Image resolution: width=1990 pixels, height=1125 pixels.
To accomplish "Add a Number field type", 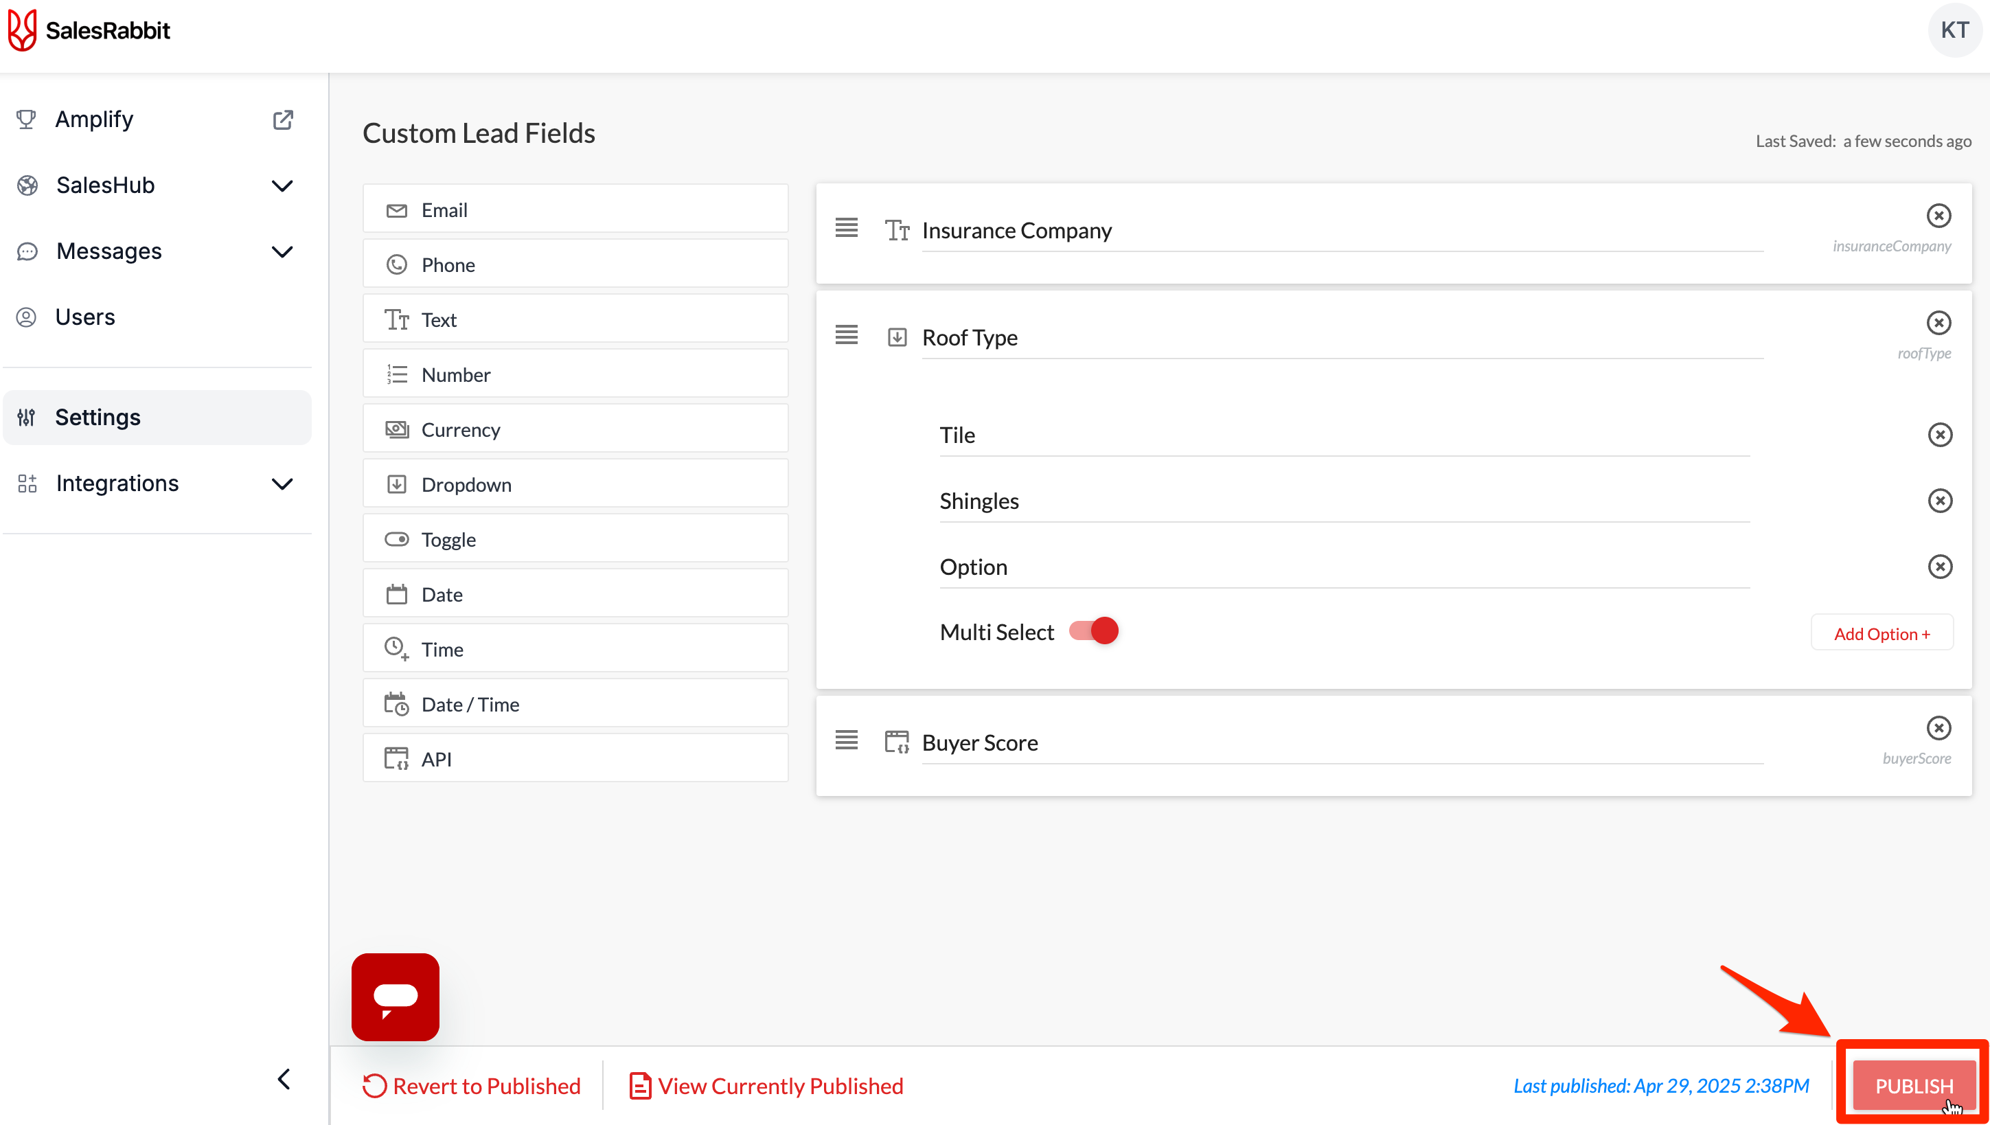I will [575, 373].
